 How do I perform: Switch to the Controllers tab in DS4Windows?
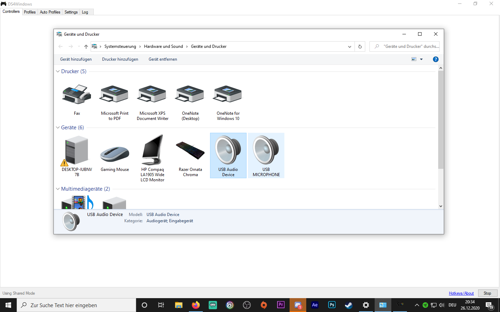11,11
